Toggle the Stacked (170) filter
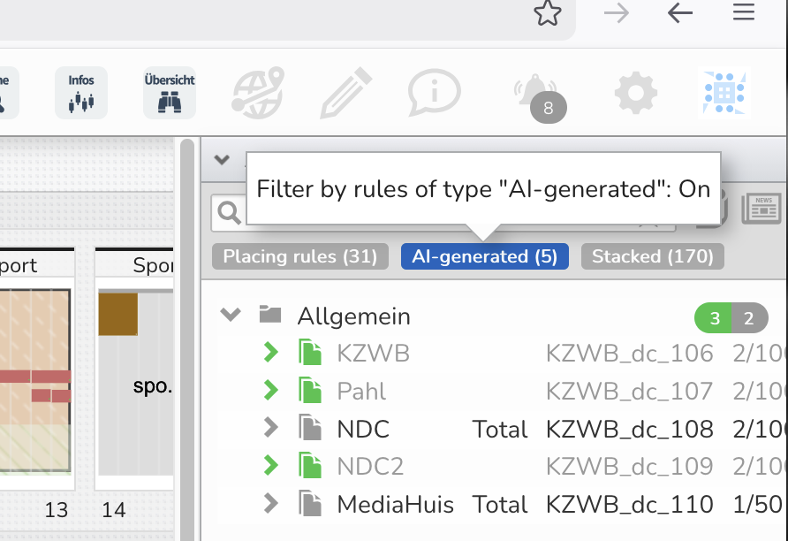The width and height of the screenshot is (788, 541). pyautogui.click(x=652, y=257)
